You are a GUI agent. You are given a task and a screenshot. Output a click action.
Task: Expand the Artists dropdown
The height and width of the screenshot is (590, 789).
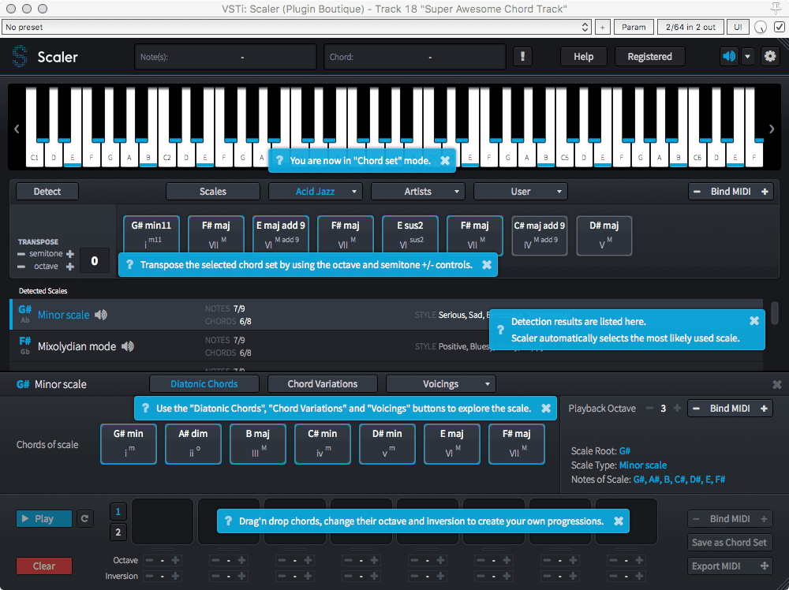pyautogui.click(x=418, y=191)
